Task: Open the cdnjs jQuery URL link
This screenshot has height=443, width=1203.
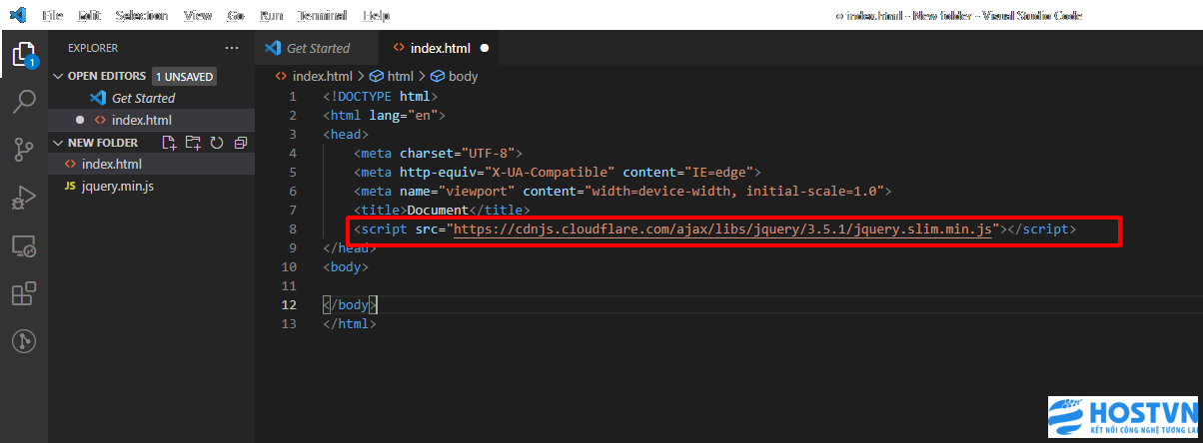Action: tap(724, 229)
